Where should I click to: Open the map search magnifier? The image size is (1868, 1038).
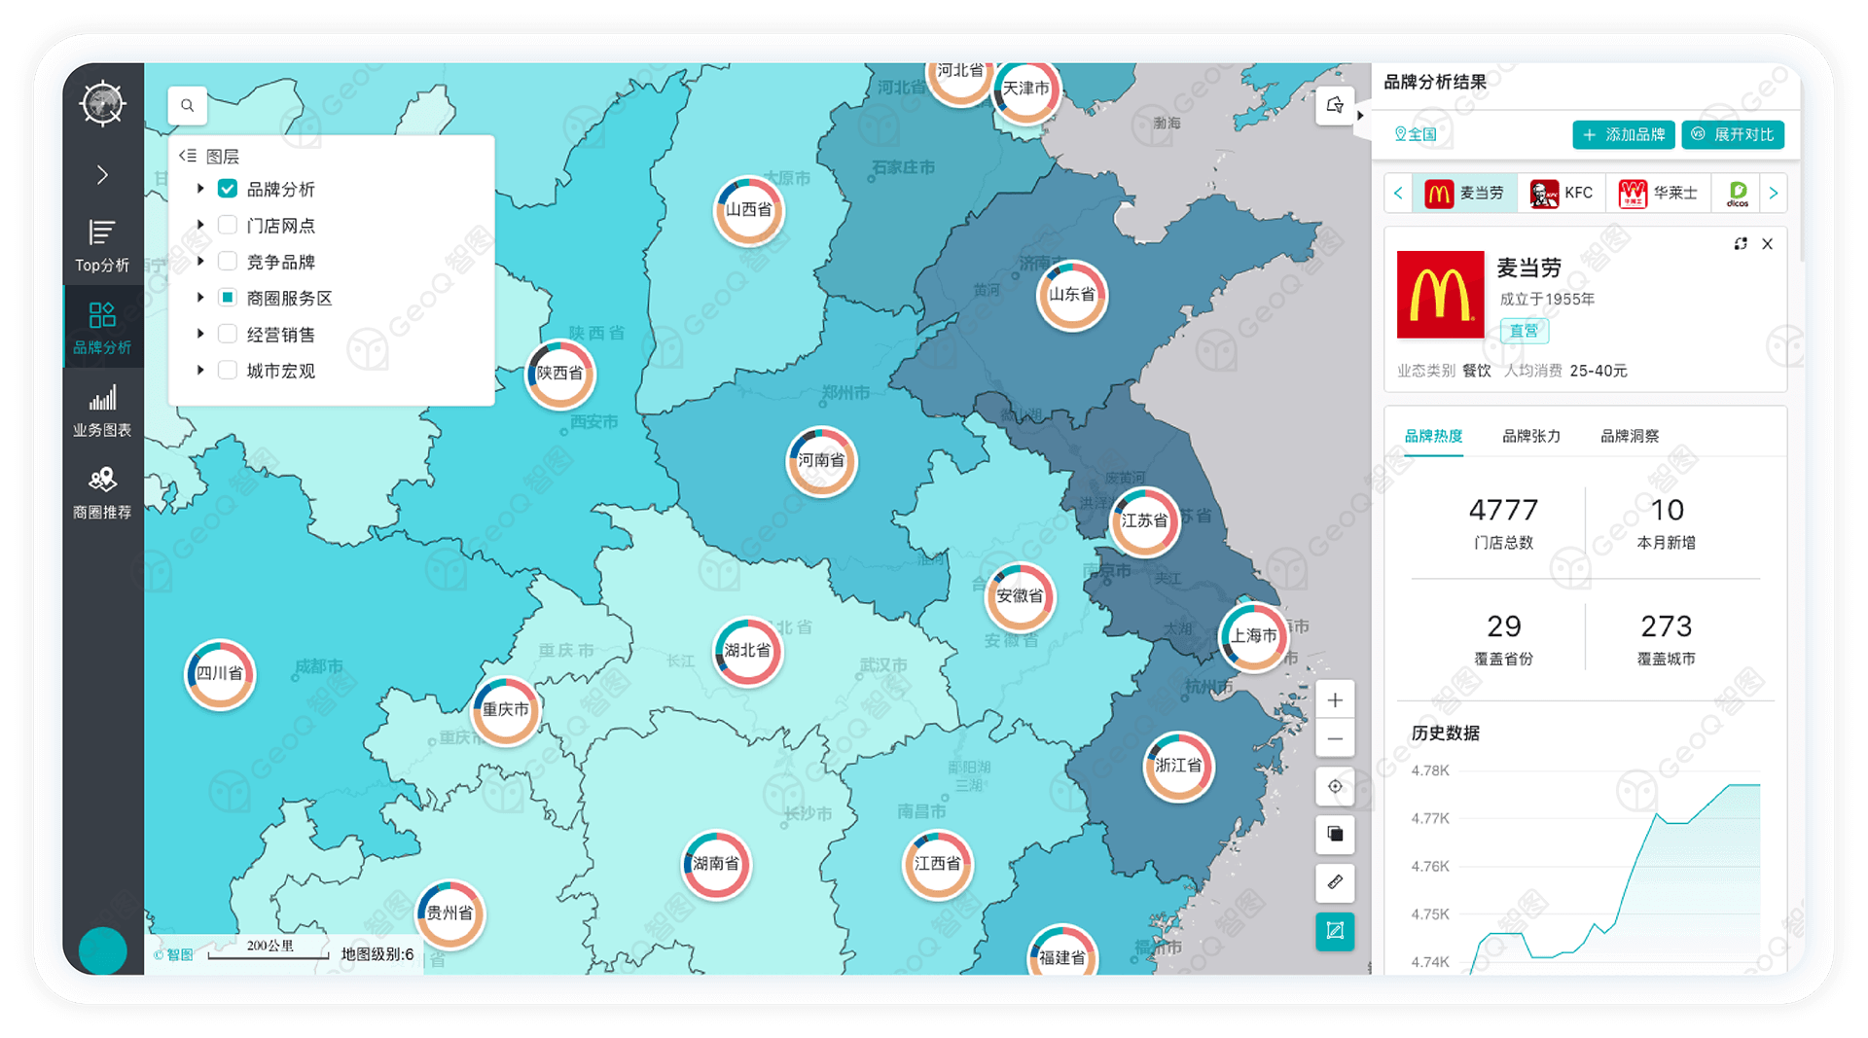[x=188, y=105]
